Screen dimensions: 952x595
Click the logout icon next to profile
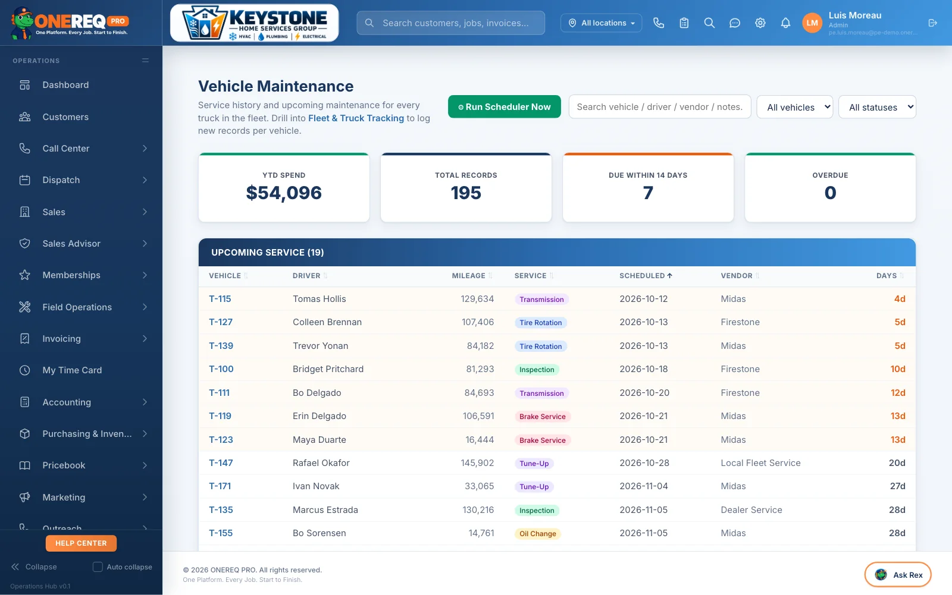[932, 23]
